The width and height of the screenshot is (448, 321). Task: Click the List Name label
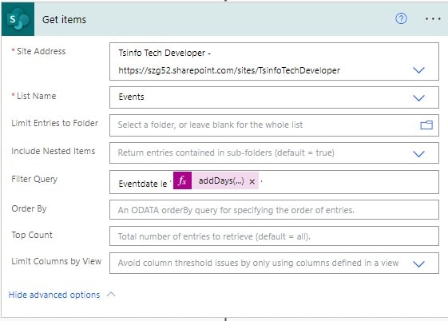[x=36, y=96]
